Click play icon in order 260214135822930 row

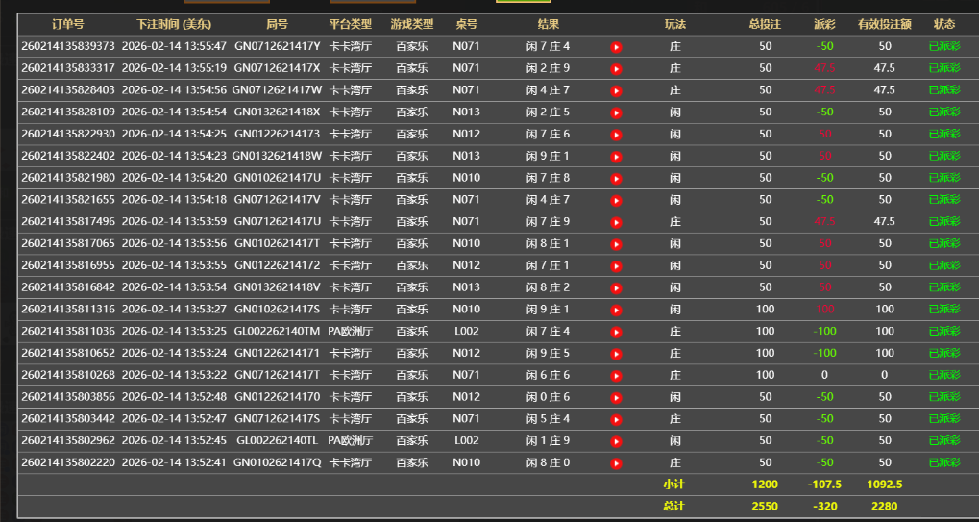tap(617, 135)
